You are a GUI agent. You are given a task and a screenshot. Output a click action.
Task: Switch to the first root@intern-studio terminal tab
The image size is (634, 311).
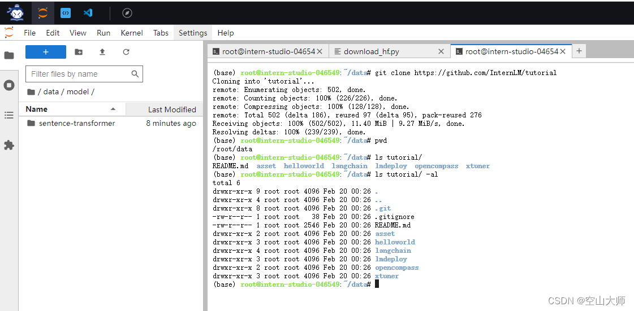click(269, 51)
